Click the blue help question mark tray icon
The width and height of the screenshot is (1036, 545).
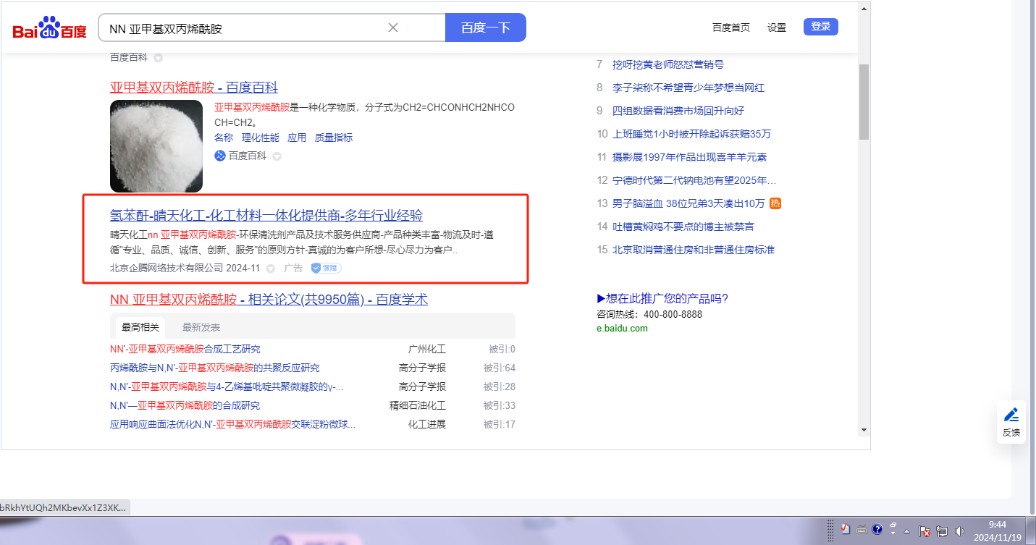point(877,530)
